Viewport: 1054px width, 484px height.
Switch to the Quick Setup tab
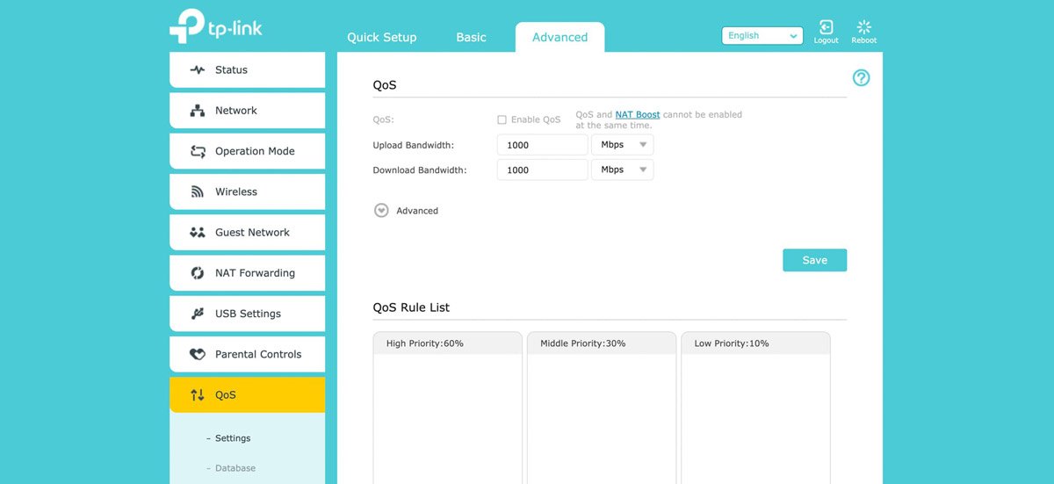[x=381, y=38]
